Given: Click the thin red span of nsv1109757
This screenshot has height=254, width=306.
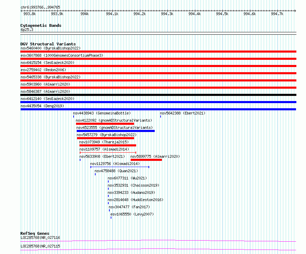Looking at the screenshot, I should pyautogui.click(x=108, y=153).
